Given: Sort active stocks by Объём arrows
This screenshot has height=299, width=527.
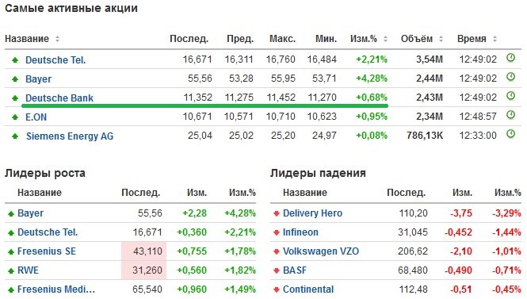Looking at the screenshot, I should 441,39.
